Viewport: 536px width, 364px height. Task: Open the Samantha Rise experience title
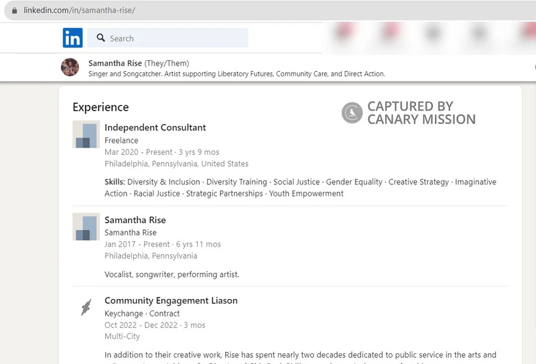[135, 220]
